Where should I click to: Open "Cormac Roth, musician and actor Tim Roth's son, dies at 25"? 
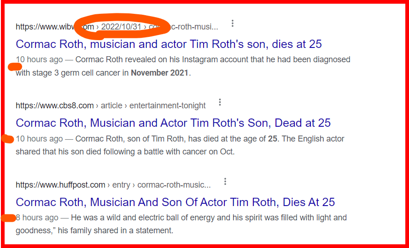click(169, 44)
